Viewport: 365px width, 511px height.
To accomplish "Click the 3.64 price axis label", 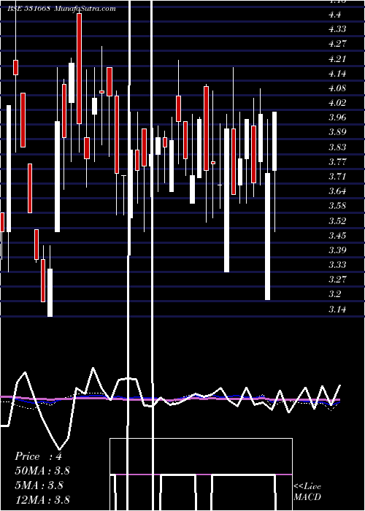I will pyautogui.click(x=337, y=191).
